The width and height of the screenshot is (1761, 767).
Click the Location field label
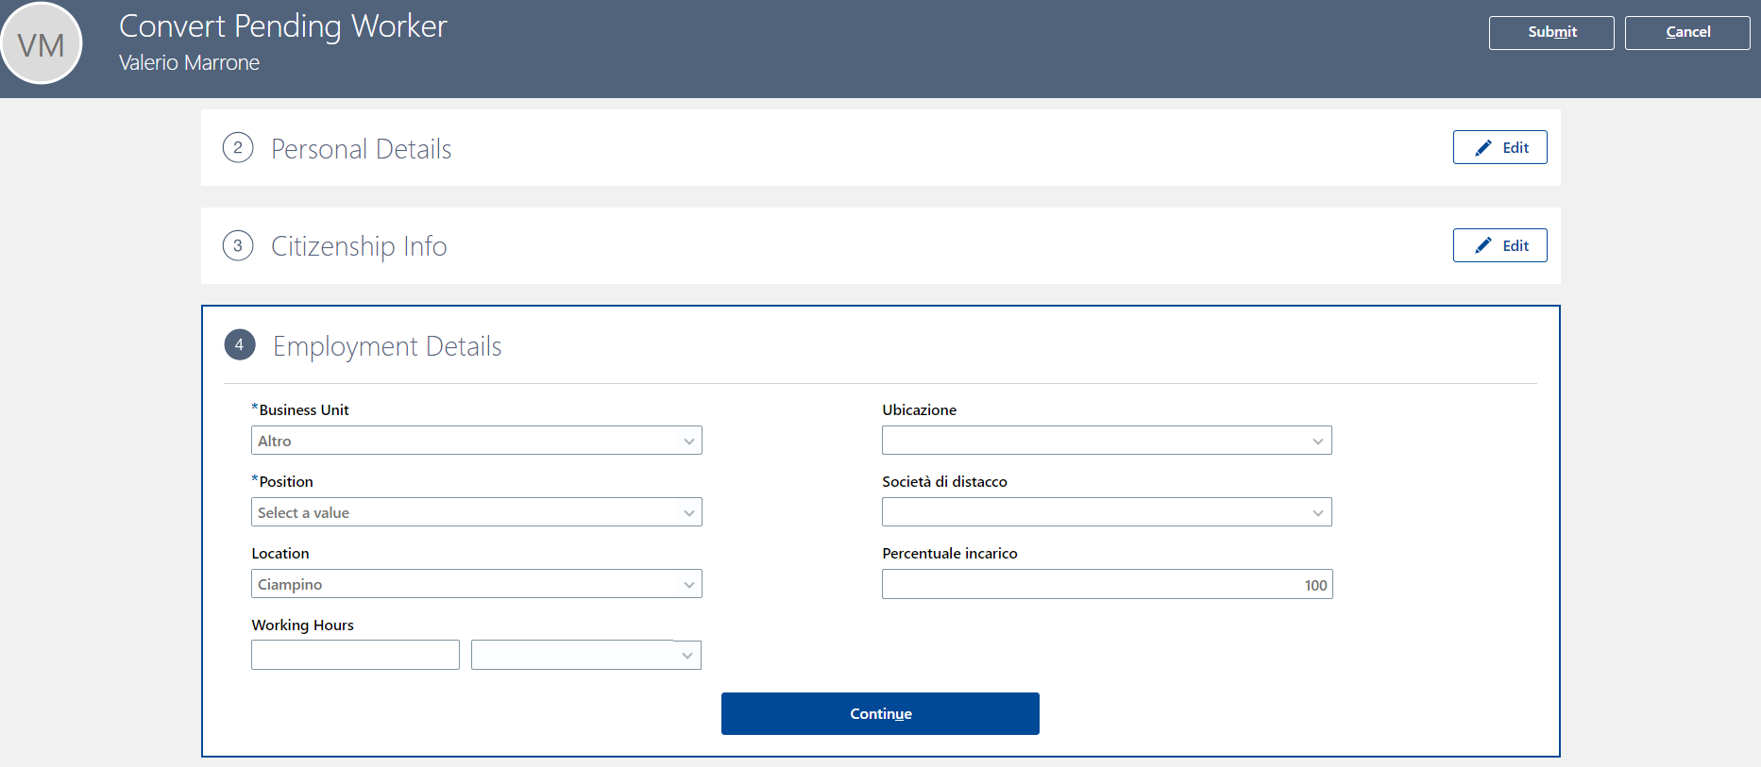click(280, 553)
